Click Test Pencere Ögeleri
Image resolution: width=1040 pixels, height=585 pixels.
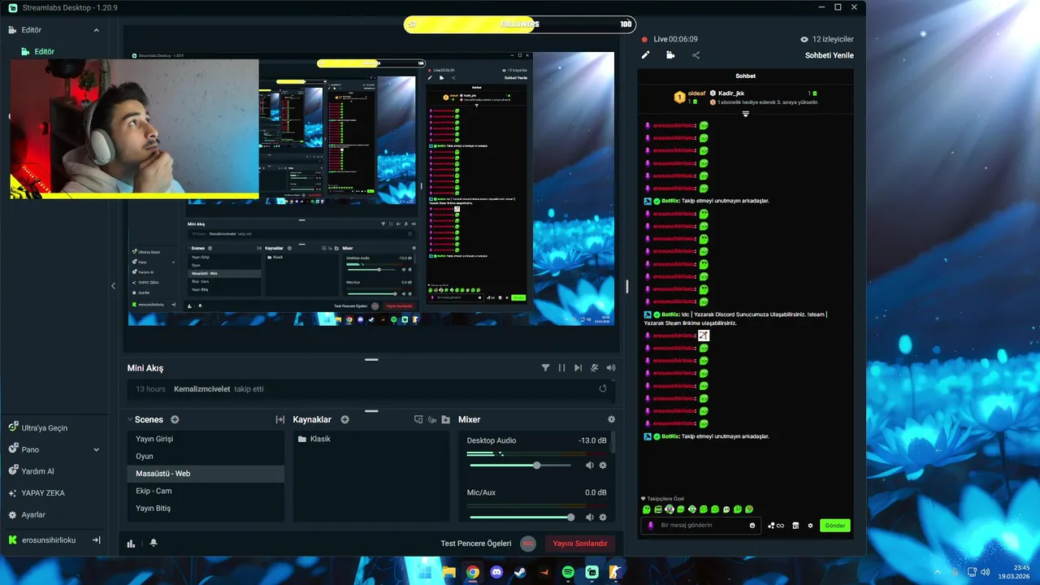click(475, 544)
